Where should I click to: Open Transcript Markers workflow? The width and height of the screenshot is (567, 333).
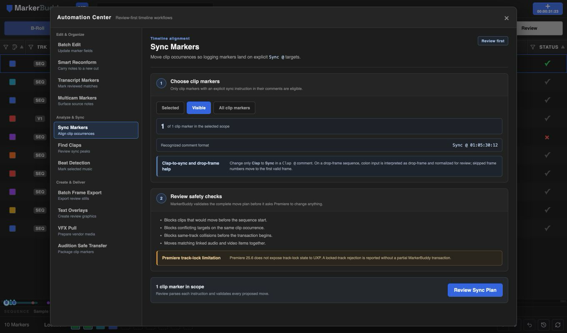pos(96,83)
